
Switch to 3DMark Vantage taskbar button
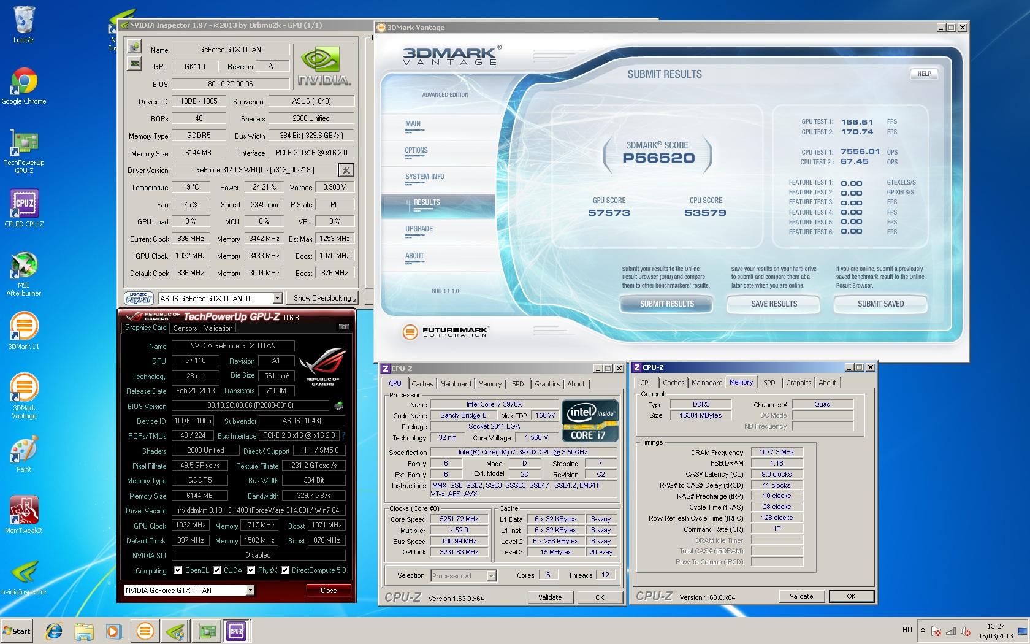coord(145,631)
